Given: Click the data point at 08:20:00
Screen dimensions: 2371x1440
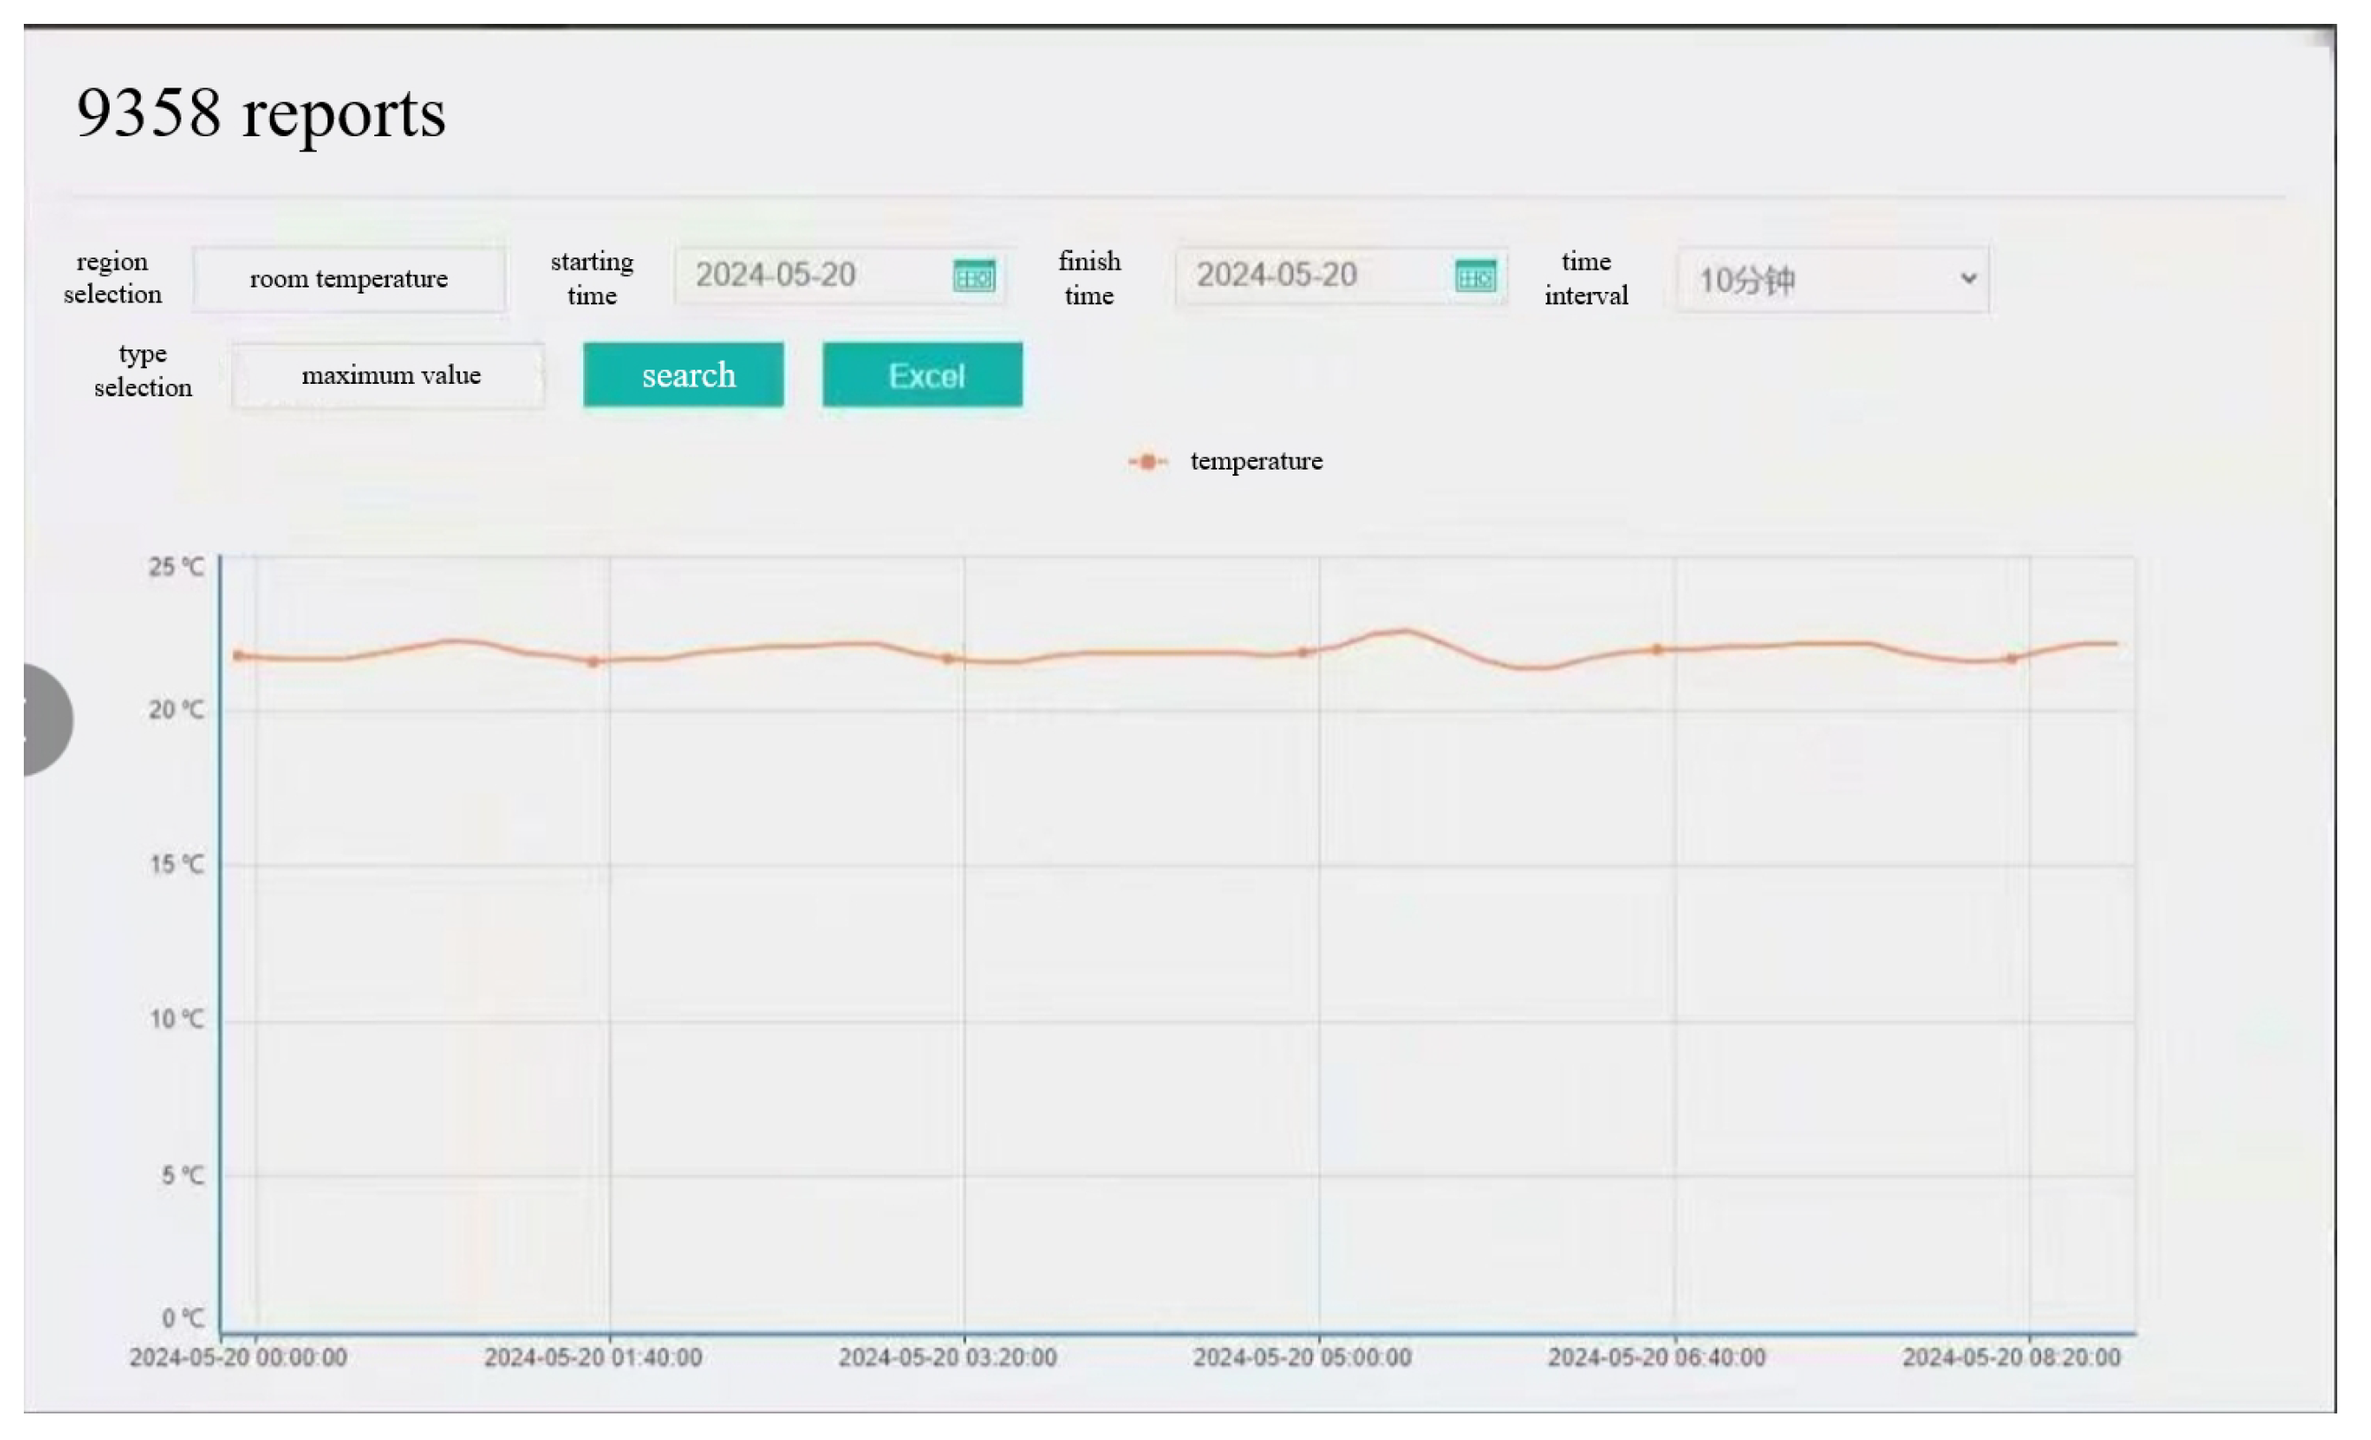Looking at the screenshot, I should (x=2011, y=659).
